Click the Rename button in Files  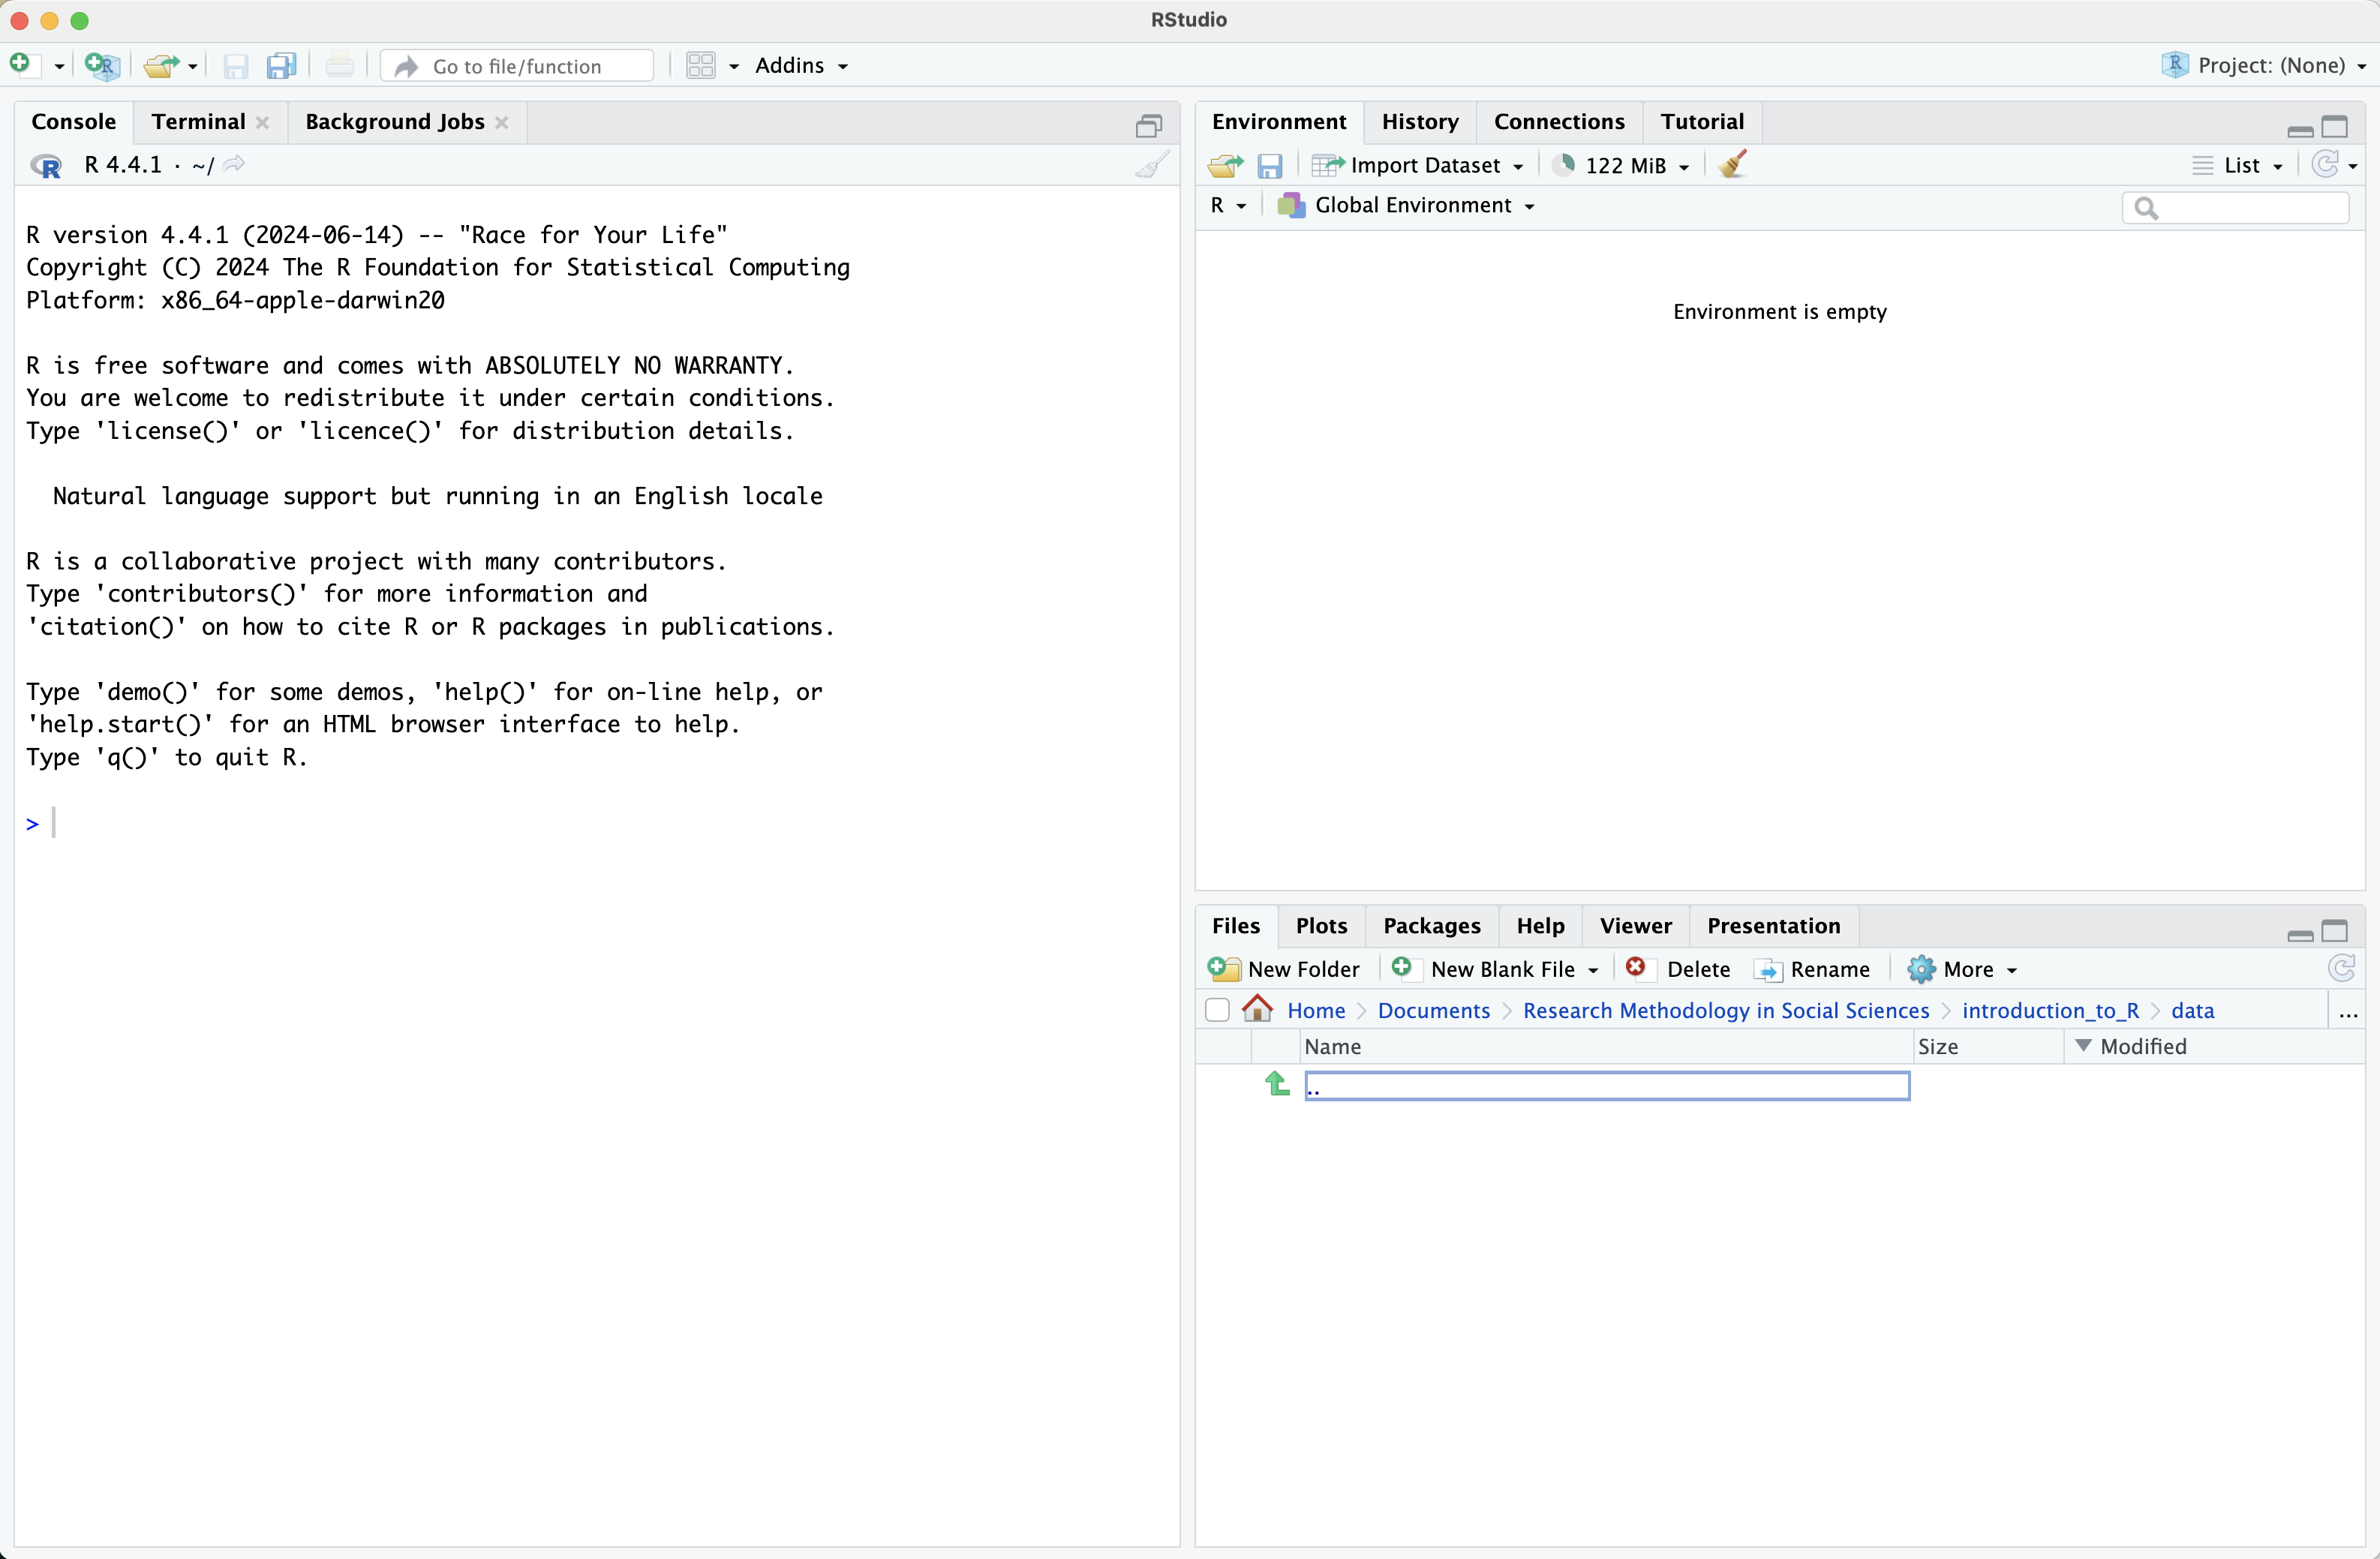click(1813, 969)
